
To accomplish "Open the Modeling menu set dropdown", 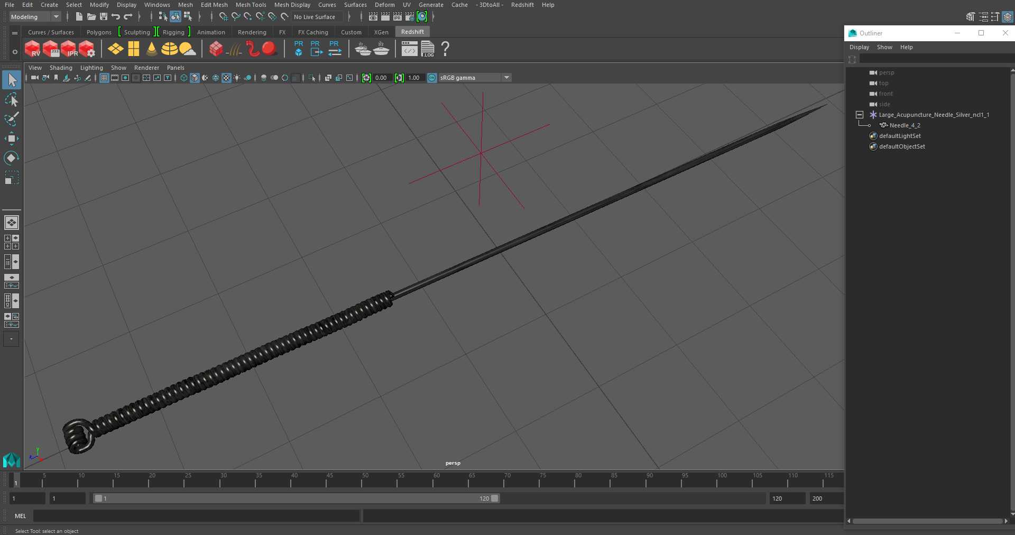I will pyautogui.click(x=35, y=17).
